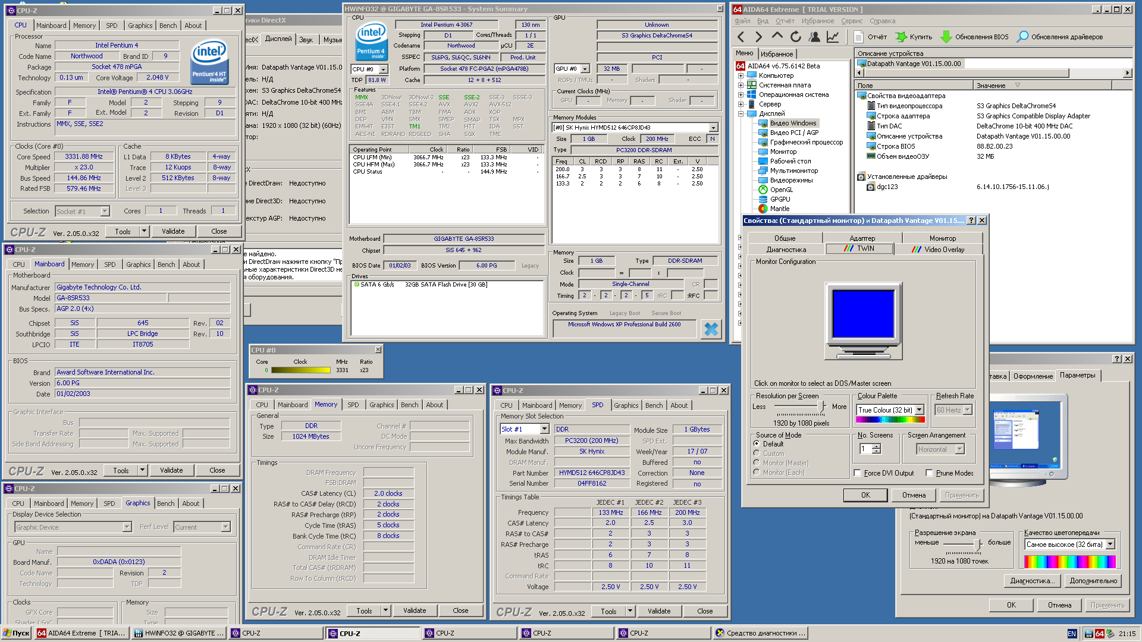Open the Отчёт report icon
The height and width of the screenshot is (642, 1142).
[x=858, y=37]
